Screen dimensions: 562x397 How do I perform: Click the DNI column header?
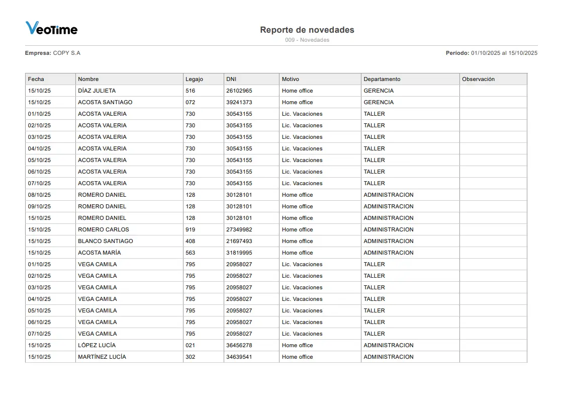pos(231,79)
